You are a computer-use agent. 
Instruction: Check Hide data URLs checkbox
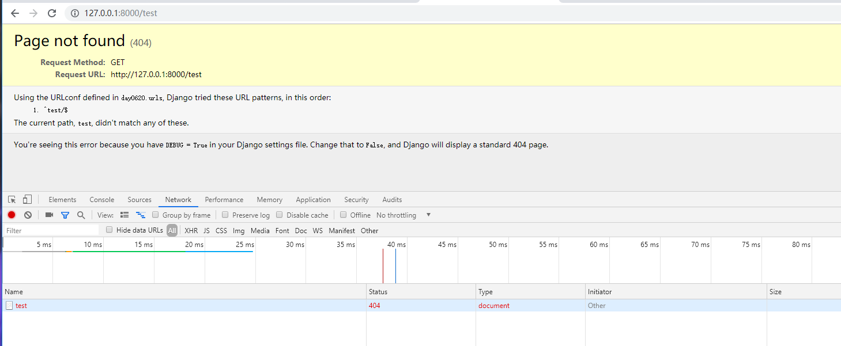[x=110, y=230]
